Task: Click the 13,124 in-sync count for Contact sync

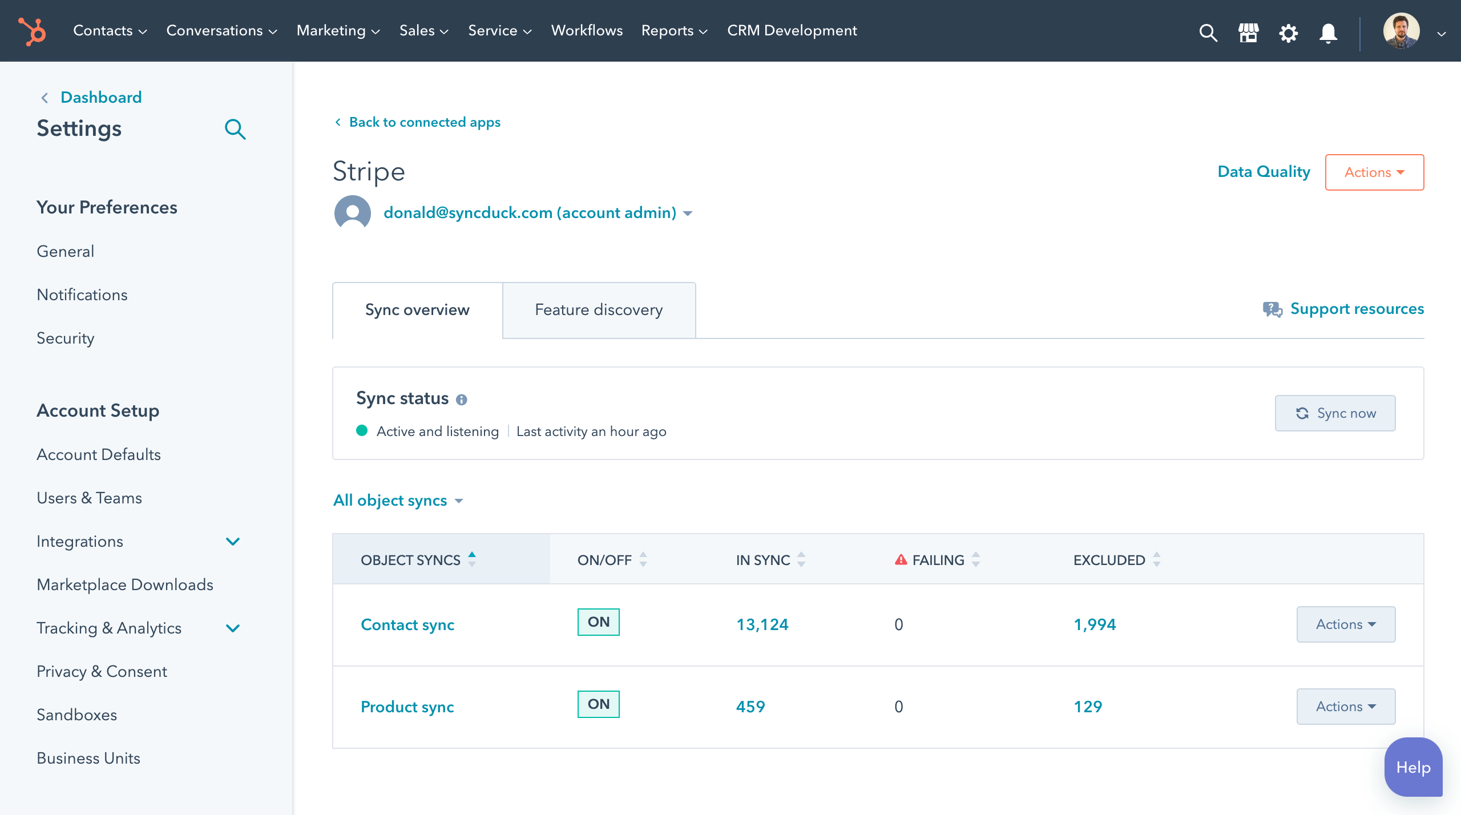Action: point(762,624)
